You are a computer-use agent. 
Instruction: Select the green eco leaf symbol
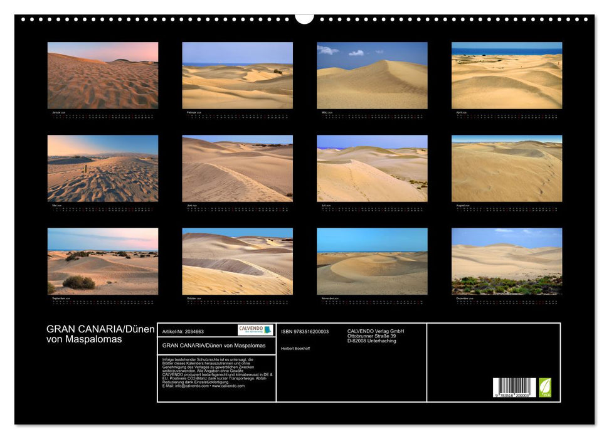tap(546, 386)
